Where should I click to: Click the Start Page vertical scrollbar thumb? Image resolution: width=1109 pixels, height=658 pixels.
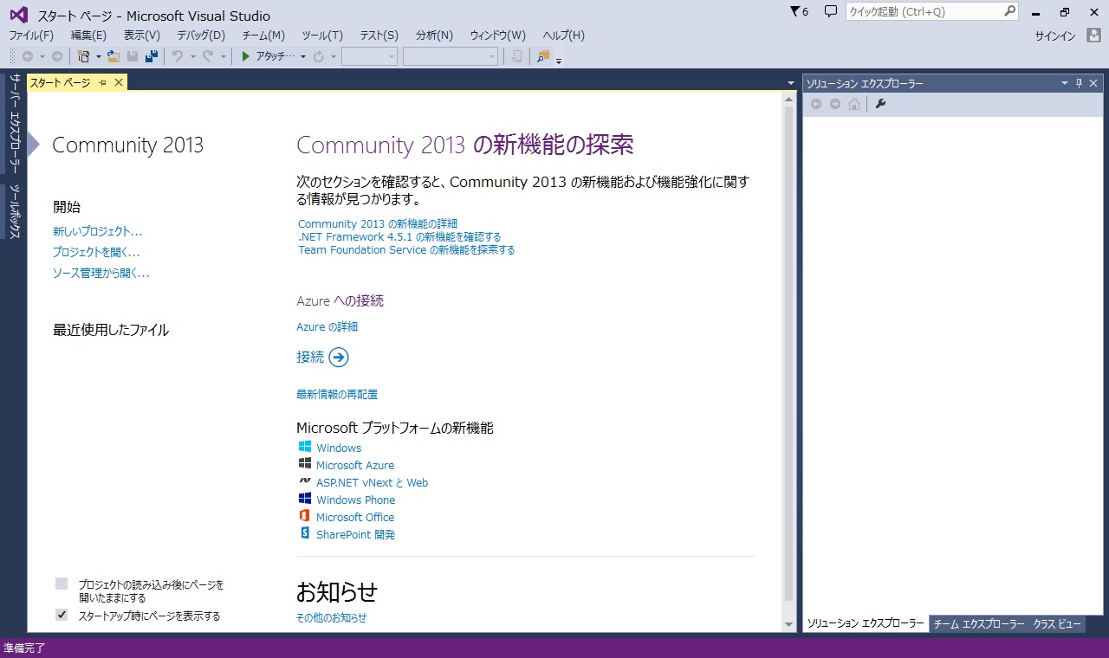788,353
